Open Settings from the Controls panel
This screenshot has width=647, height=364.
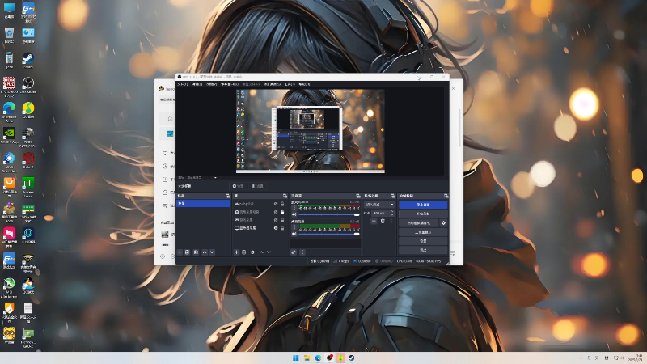pyautogui.click(x=423, y=241)
